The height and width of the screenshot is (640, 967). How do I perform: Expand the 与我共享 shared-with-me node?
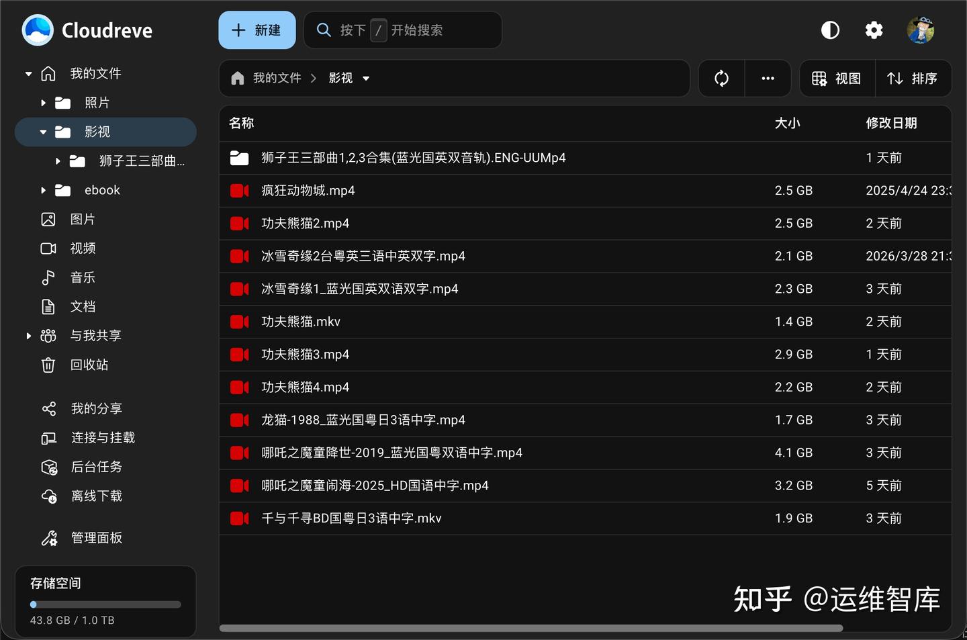pos(28,336)
